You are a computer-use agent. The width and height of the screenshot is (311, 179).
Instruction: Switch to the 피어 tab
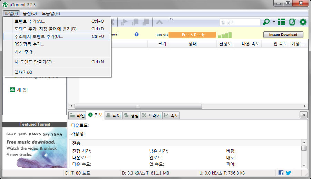(x=114, y=116)
